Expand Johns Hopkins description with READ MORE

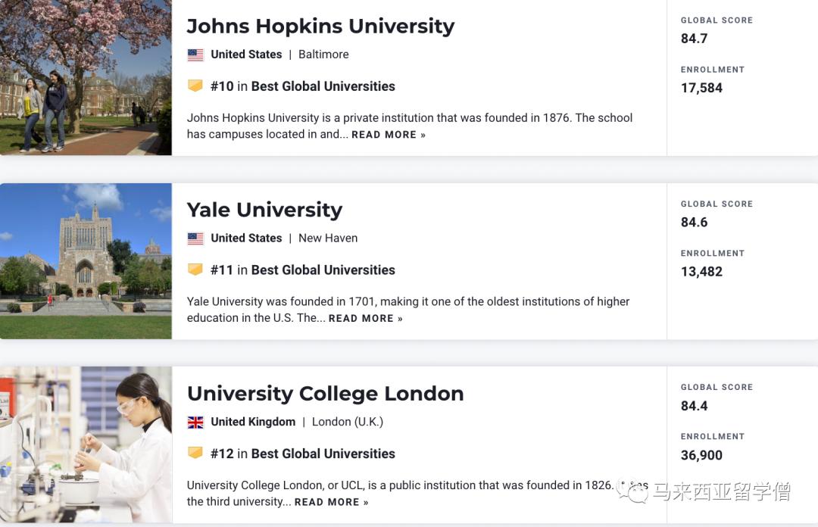tap(389, 135)
